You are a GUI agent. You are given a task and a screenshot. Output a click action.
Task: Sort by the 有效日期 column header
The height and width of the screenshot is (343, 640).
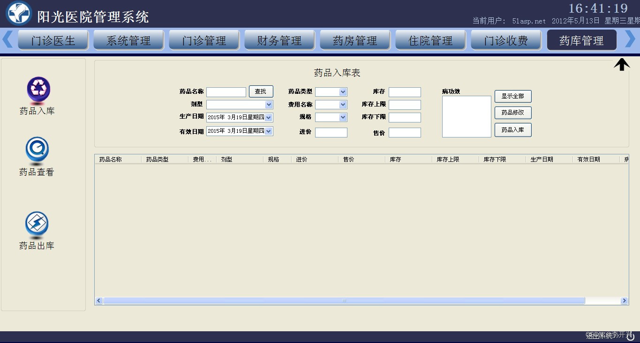pos(596,160)
